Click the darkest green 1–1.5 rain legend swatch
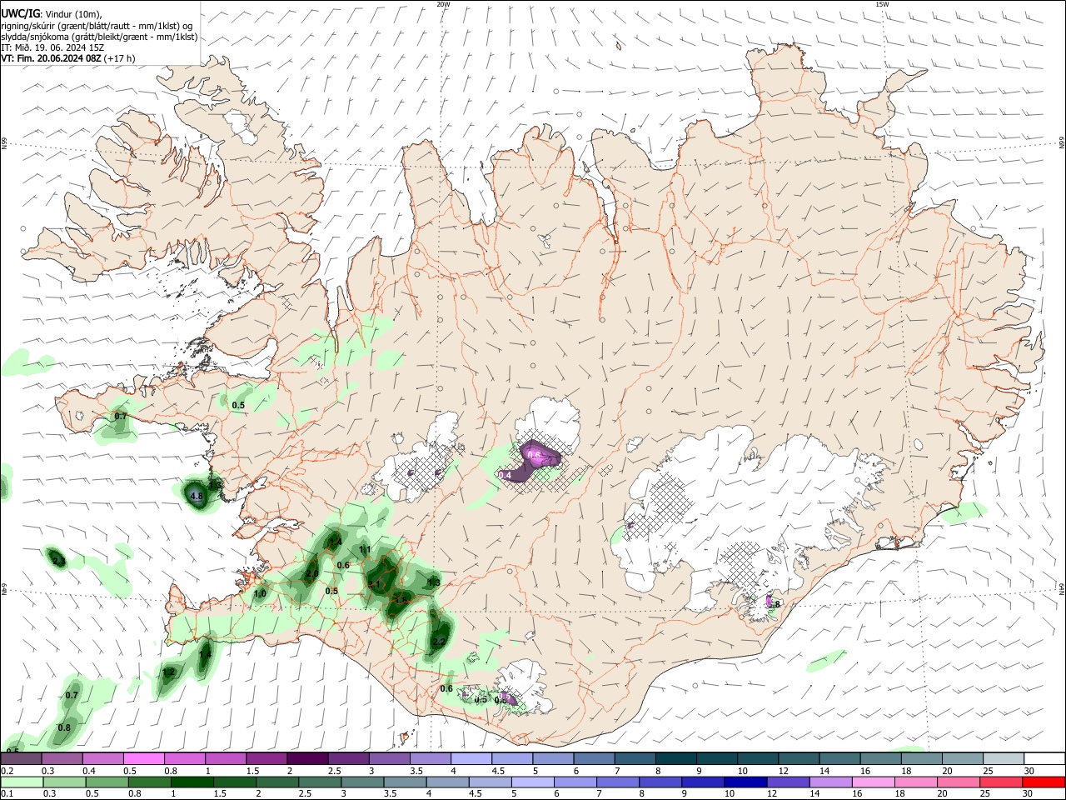The height and width of the screenshot is (800, 1066). point(194,782)
